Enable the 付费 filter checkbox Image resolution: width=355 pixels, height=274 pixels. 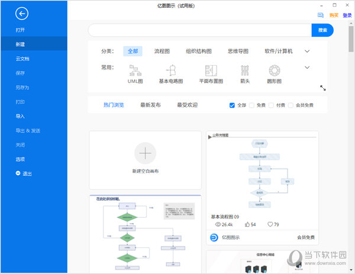tap(271, 105)
